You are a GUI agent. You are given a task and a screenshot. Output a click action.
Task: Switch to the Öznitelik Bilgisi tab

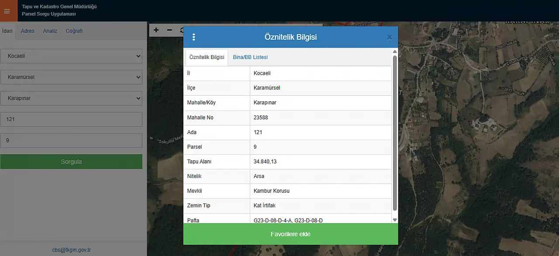click(x=207, y=57)
